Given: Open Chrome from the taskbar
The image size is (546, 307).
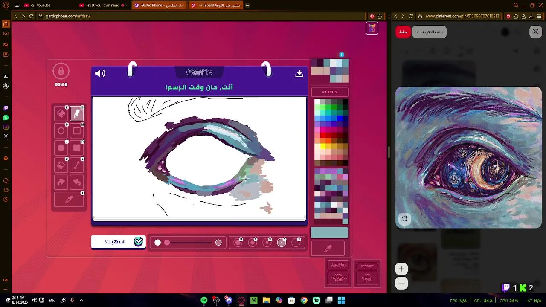Looking at the screenshot, I should tap(304, 301).
